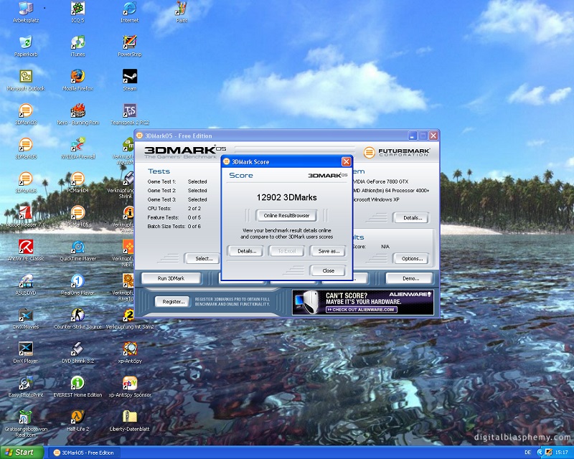Viewport: 574px width, 459px height.
Task: Select the EVEREST Home Edition icon
Action: [x=77, y=387]
